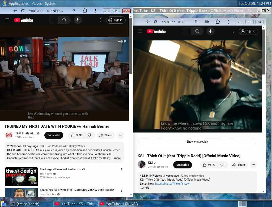Open zoom control in KSI browser toolbar

(196, 22)
